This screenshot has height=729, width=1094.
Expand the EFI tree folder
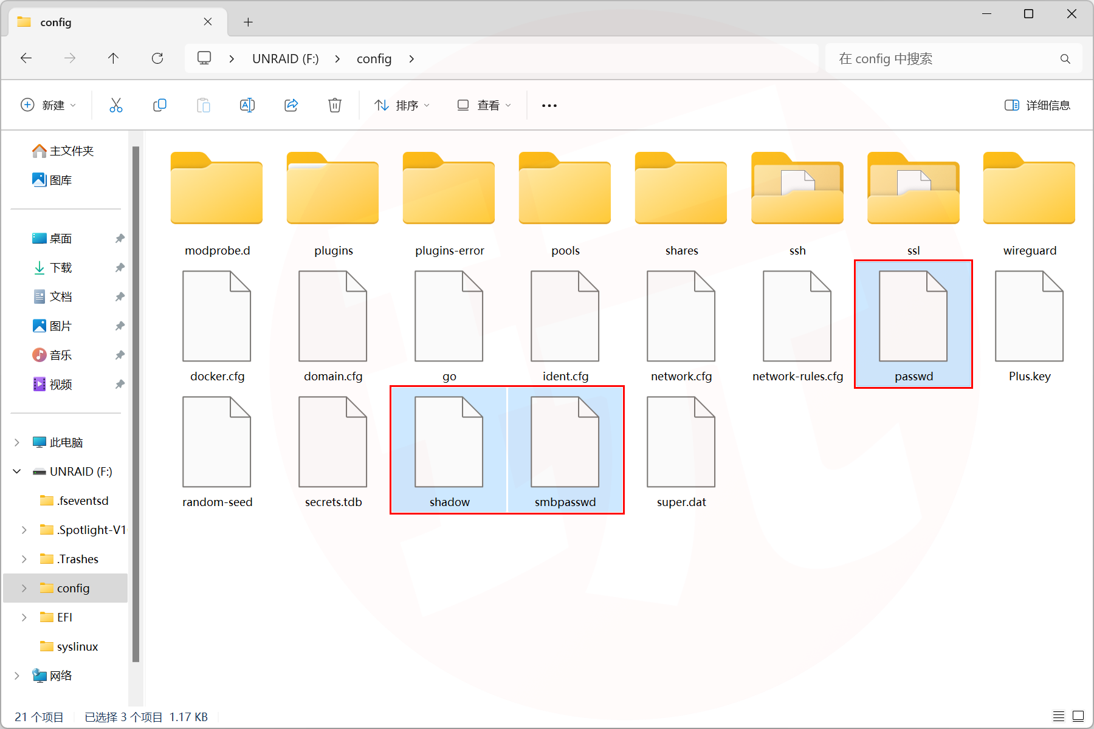coord(24,617)
